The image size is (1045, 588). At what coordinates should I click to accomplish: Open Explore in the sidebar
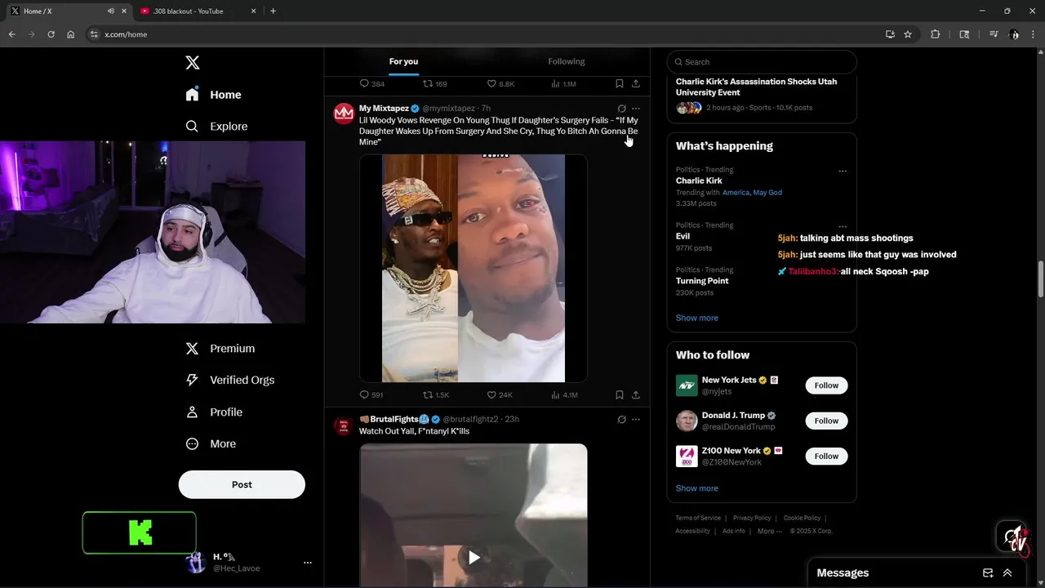click(x=216, y=127)
